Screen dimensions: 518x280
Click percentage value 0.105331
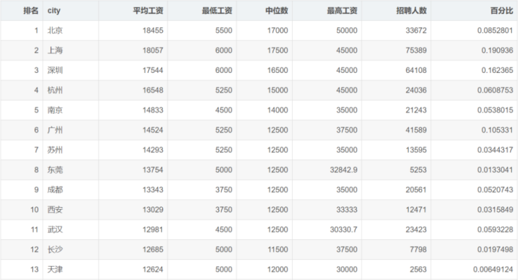pos(497,130)
